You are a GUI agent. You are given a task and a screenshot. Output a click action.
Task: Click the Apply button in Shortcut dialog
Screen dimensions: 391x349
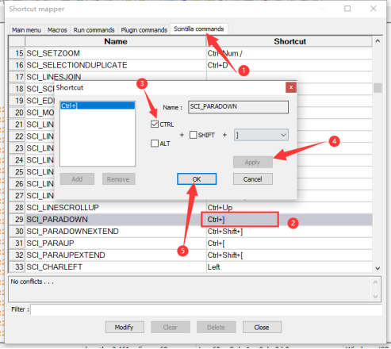tap(252, 163)
